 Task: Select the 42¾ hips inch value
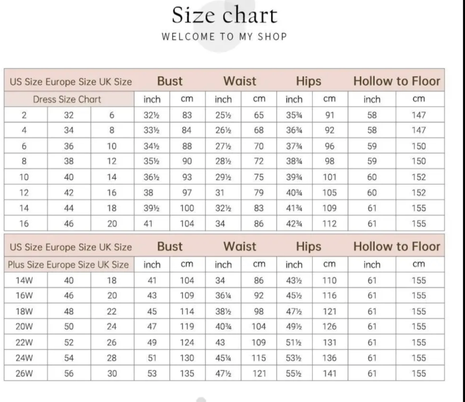point(294,224)
